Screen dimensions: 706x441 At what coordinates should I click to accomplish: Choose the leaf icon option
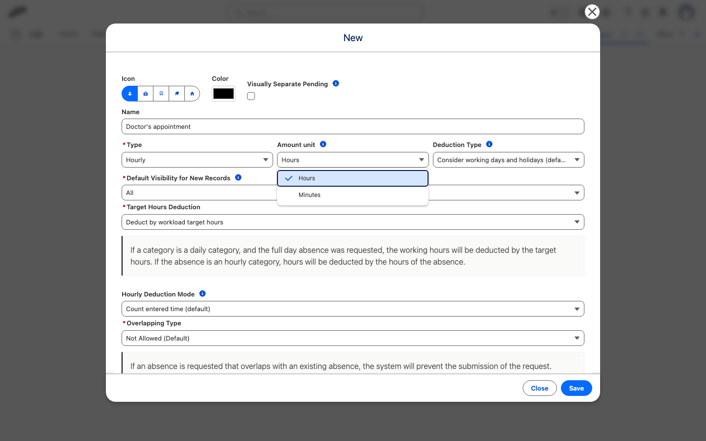click(x=177, y=94)
